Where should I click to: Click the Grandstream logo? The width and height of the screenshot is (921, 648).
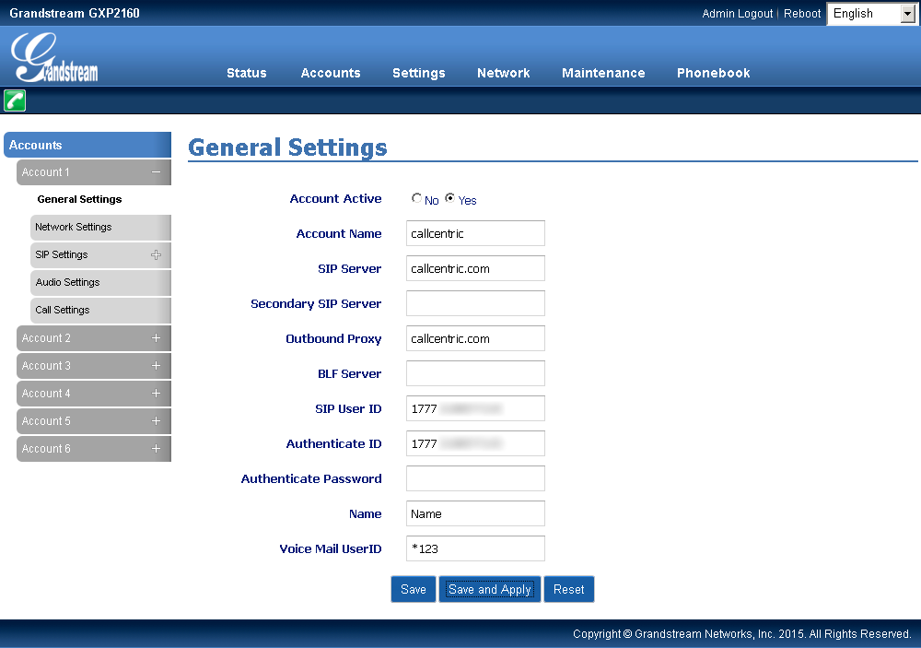54,57
